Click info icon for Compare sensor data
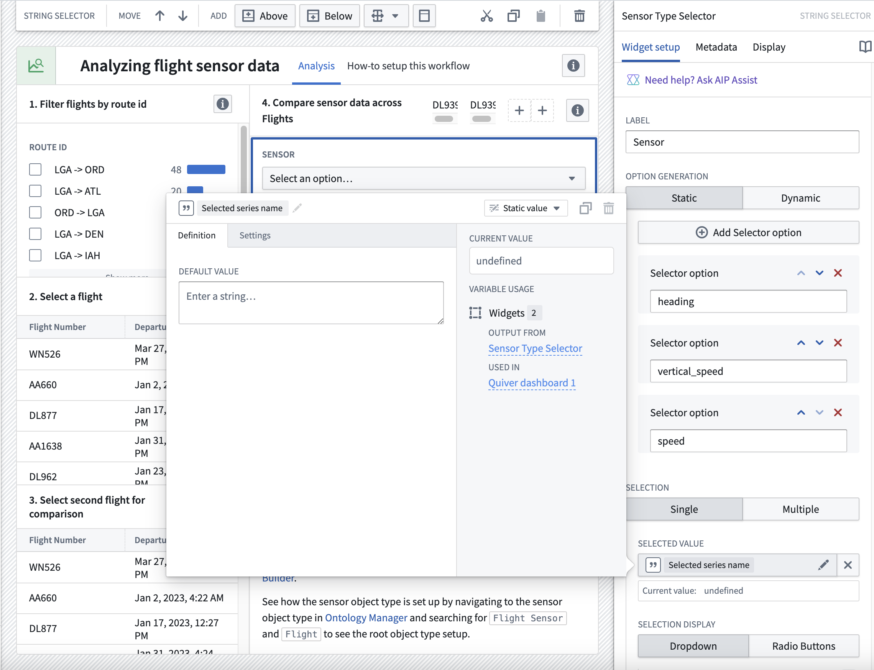The height and width of the screenshot is (670, 874). click(x=577, y=110)
